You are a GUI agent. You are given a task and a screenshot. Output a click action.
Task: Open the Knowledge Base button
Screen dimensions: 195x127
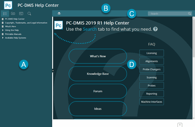tap(98, 74)
